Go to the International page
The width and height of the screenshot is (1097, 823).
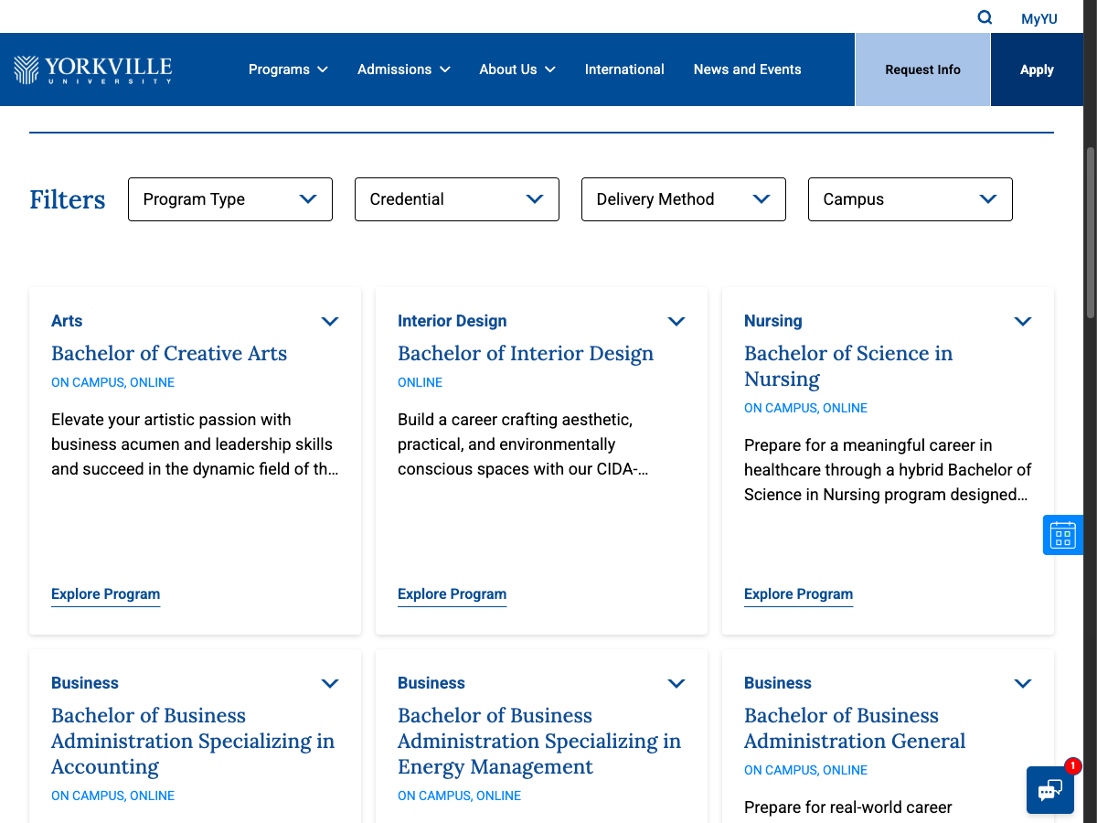624,69
